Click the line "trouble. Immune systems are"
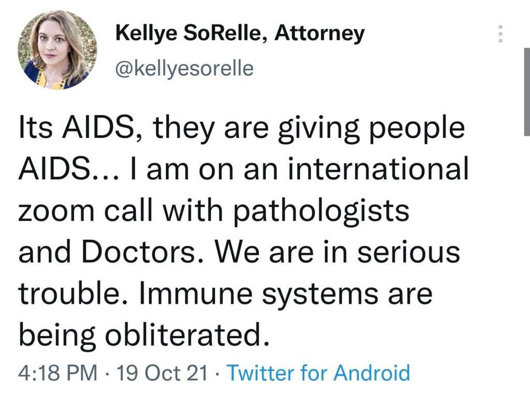Image resolution: width=530 pixels, height=394 pixels. pos(225,294)
